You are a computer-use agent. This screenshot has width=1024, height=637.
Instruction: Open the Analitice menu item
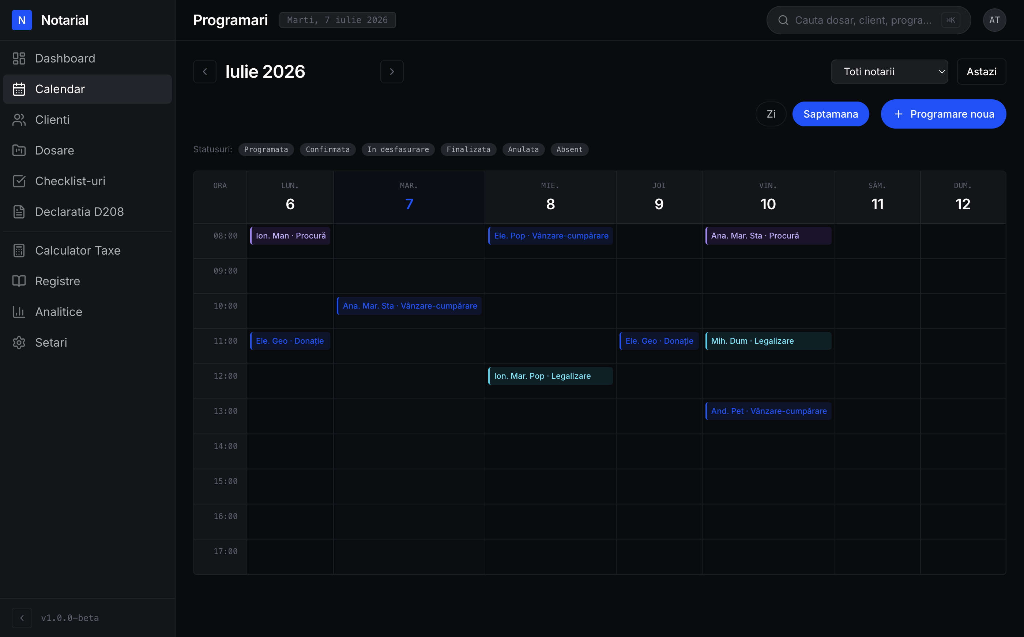click(87, 312)
